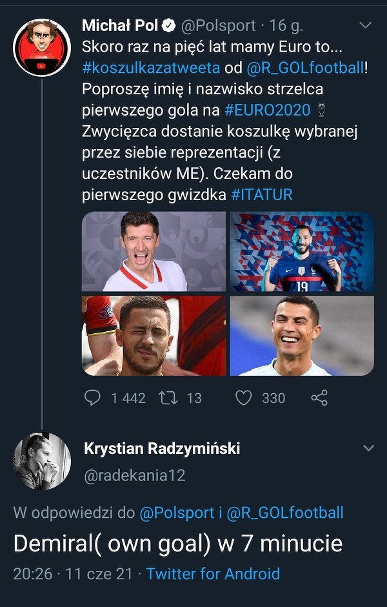387x607 pixels.
Task: Open the #koszulkazatweeta hashtag
Action: click(x=151, y=68)
